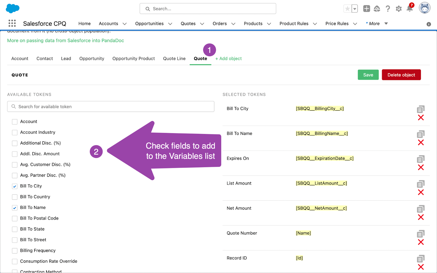This screenshot has width=437, height=273.
Task: Select the Bill To Postal Code checkbox
Action: [x=15, y=218]
